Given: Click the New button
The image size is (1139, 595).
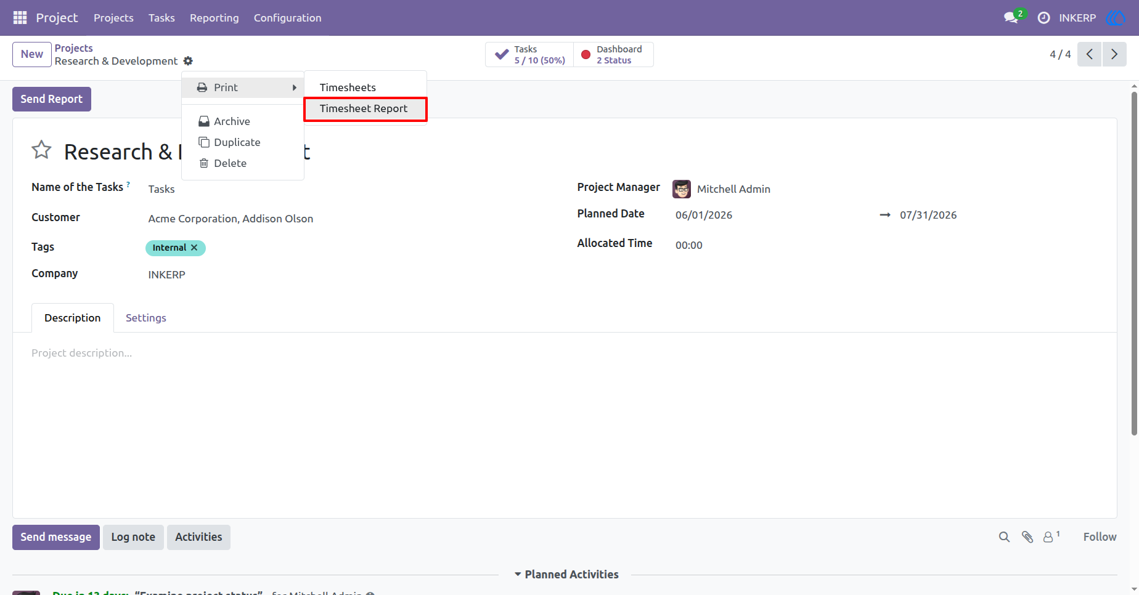Looking at the screenshot, I should 32,54.
